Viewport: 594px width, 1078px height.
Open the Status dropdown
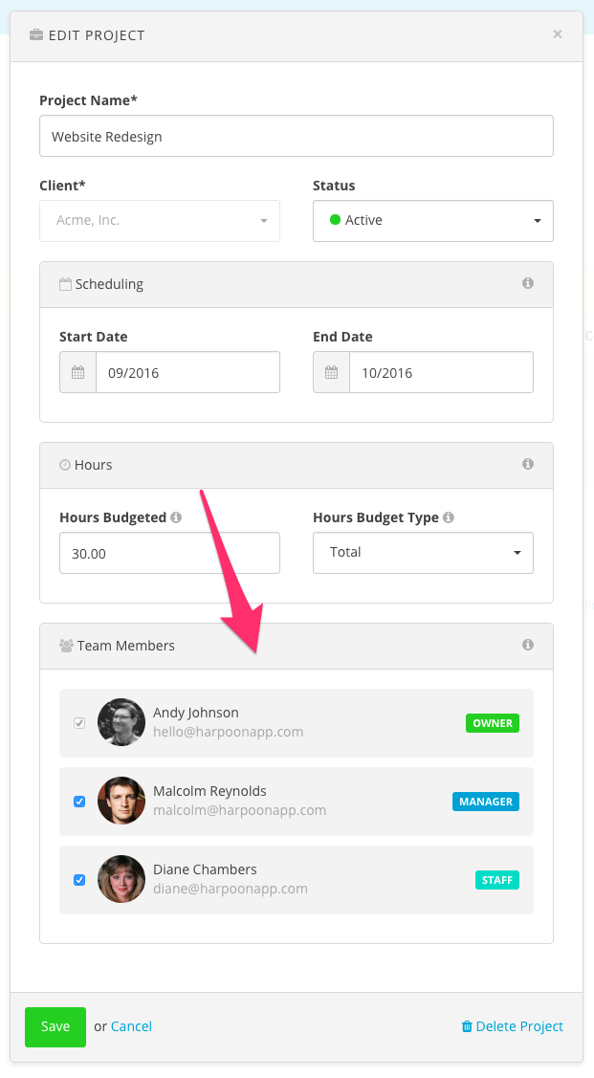coord(432,220)
